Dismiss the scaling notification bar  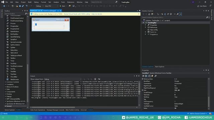[139, 14]
